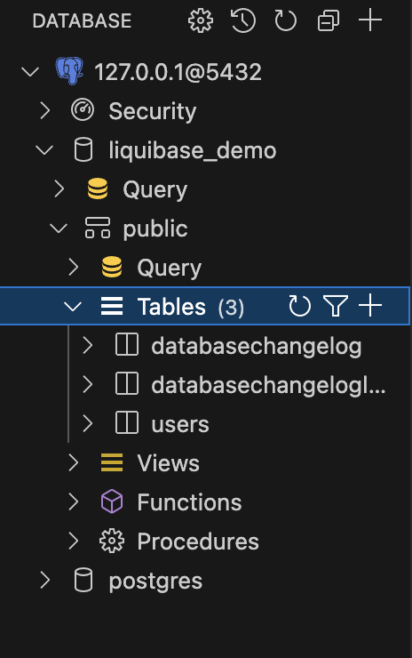Select the Procedures node
The height and width of the screenshot is (658, 412).
pyautogui.click(x=198, y=542)
